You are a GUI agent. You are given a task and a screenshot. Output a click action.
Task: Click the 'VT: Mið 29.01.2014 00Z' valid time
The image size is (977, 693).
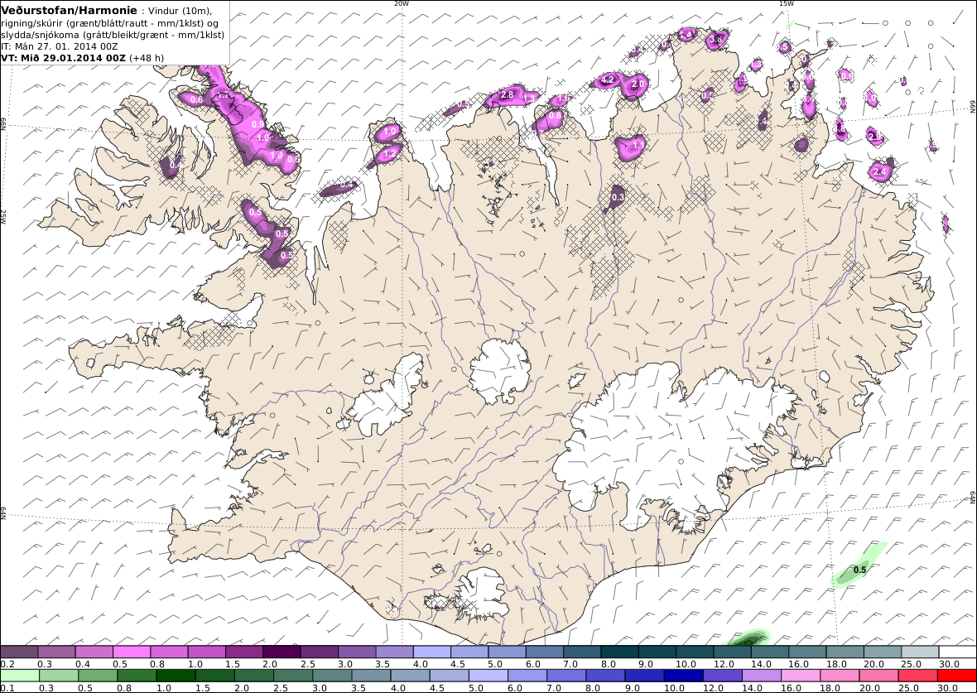click(64, 58)
